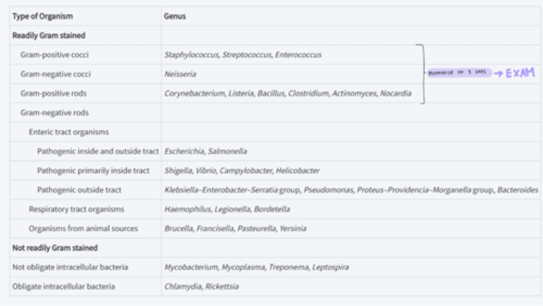The width and height of the screenshot is (543, 306).
Task: Click the "Haemophilus, Legionella, Bordetella" cell
Action: click(227, 209)
